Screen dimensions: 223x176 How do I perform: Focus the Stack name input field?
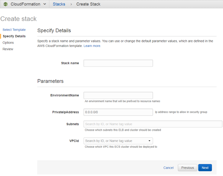tap(118, 63)
